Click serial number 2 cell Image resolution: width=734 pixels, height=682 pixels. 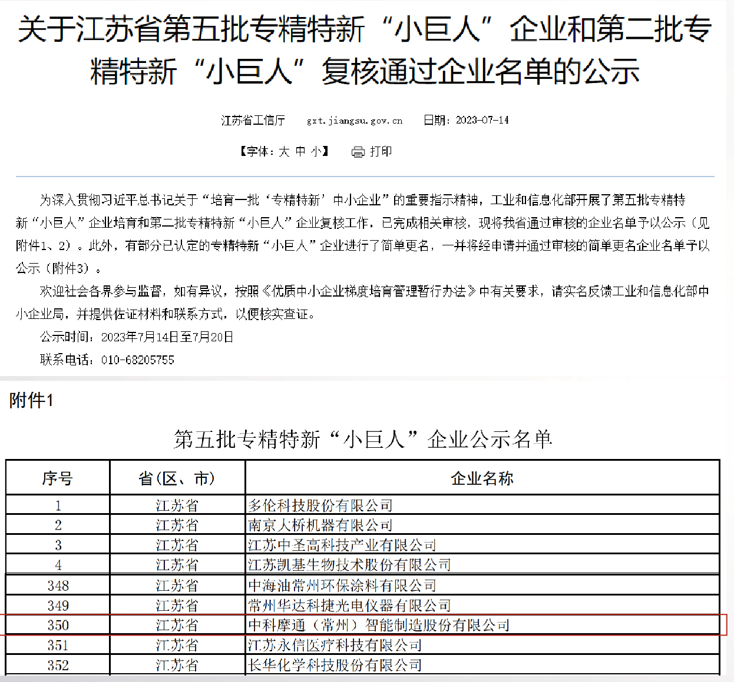(x=58, y=525)
